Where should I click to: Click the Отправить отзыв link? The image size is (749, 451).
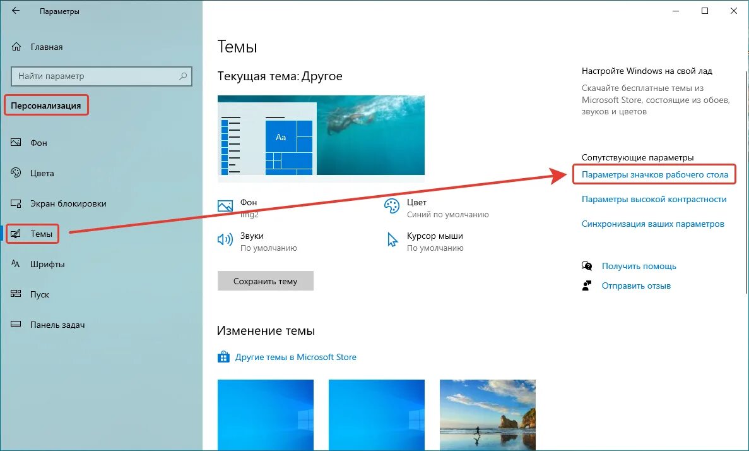636,286
